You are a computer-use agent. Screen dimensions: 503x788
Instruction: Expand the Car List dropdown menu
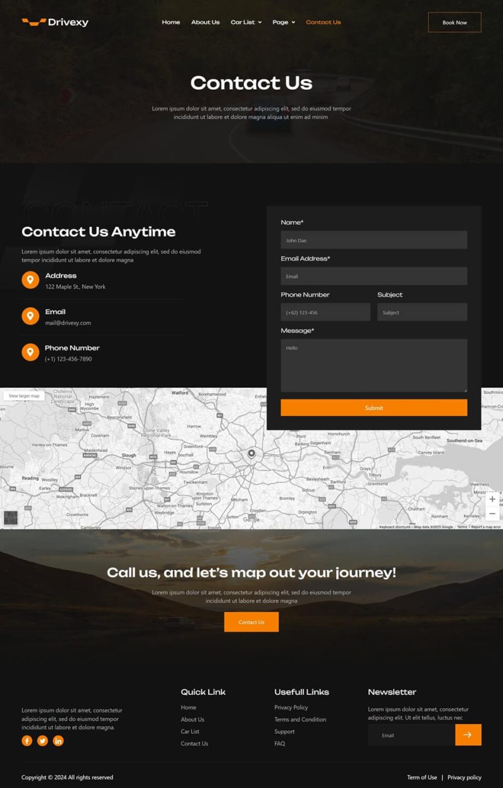(246, 22)
